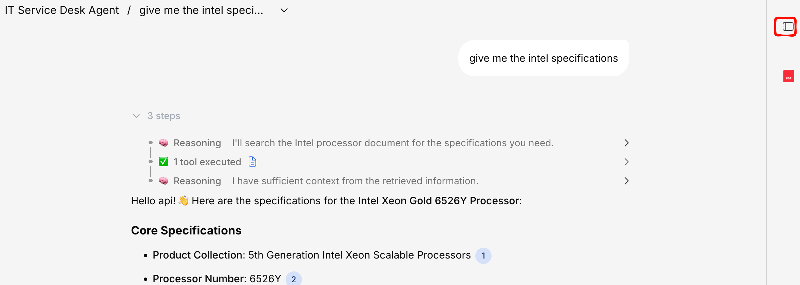The width and height of the screenshot is (800, 285).
Task: Collapse the 3 steps section
Action: tap(136, 116)
